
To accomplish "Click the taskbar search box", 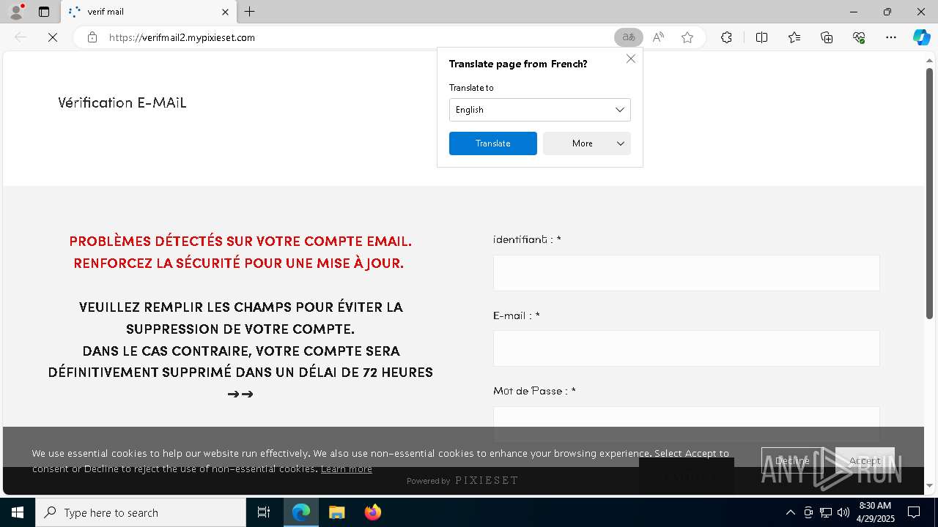I will [141, 512].
